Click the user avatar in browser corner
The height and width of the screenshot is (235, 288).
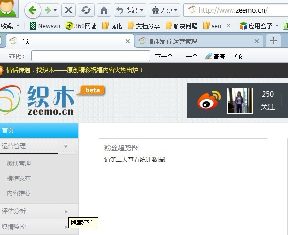click(9, 8)
